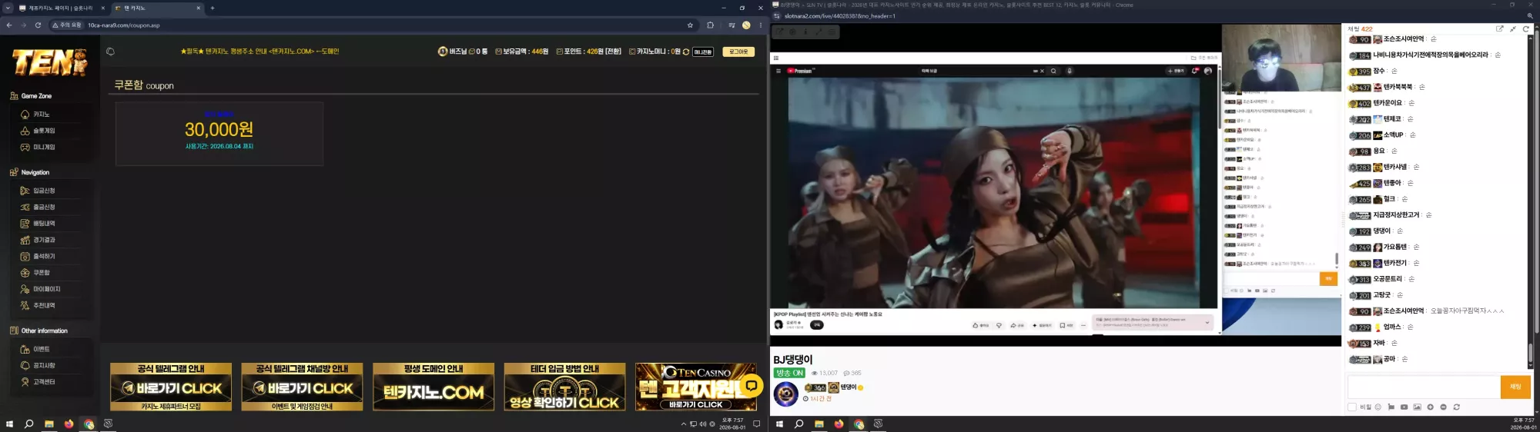
Task: Click the 로그아웃 logout button
Action: click(738, 52)
